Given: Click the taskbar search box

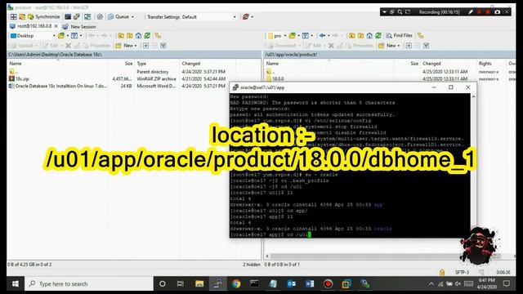Looking at the screenshot, I should coord(89,283).
